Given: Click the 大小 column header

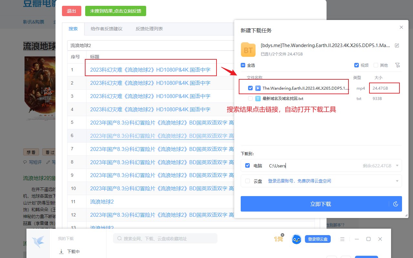Looking at the screenshot, I should [x=378, y=78].
